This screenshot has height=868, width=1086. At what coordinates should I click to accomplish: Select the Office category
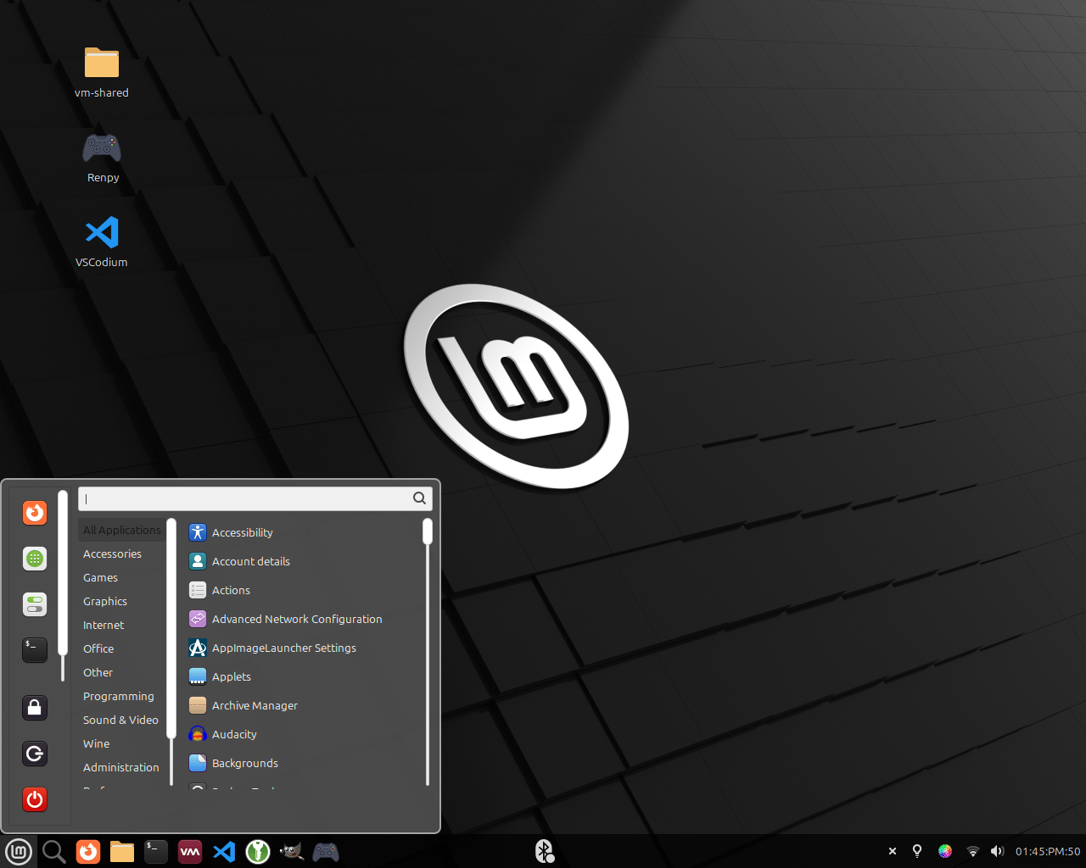click(x=122, y=648)
